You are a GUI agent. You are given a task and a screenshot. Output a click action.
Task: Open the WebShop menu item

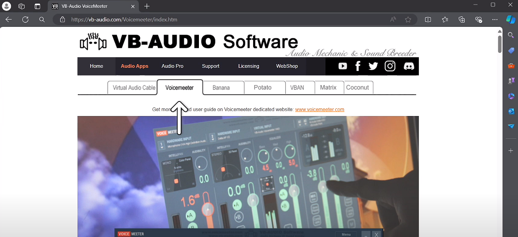[x=287, y=66]
